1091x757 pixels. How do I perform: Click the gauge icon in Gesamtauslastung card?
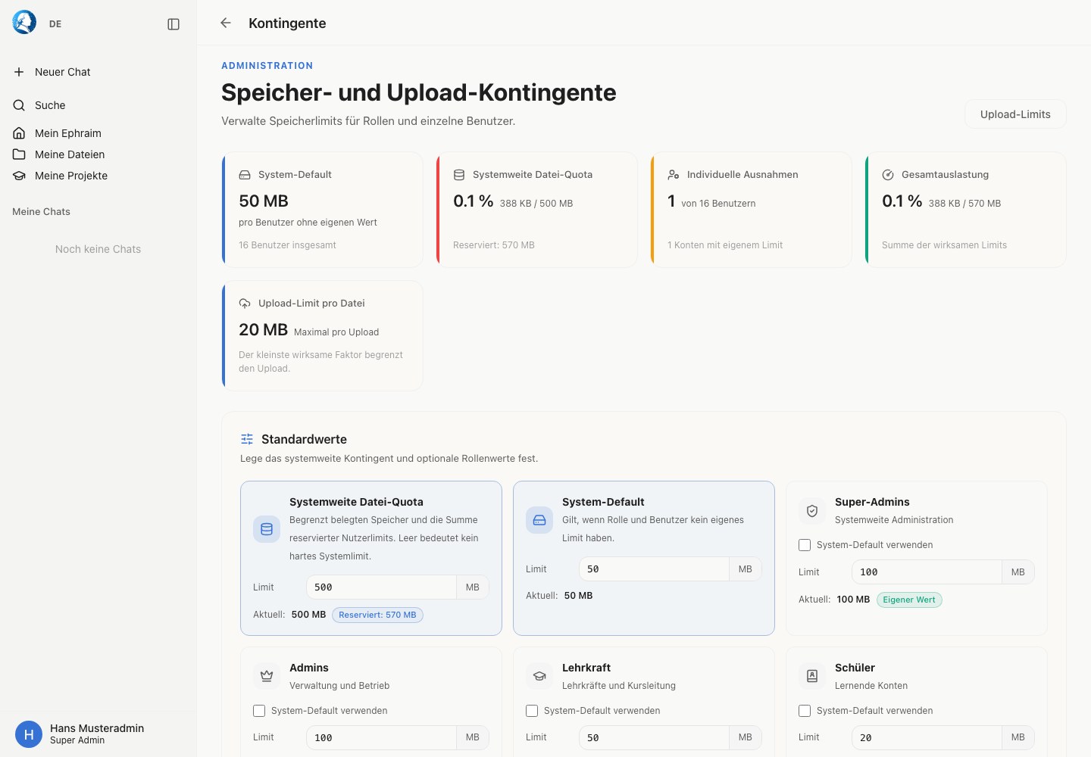coord(888,175)
